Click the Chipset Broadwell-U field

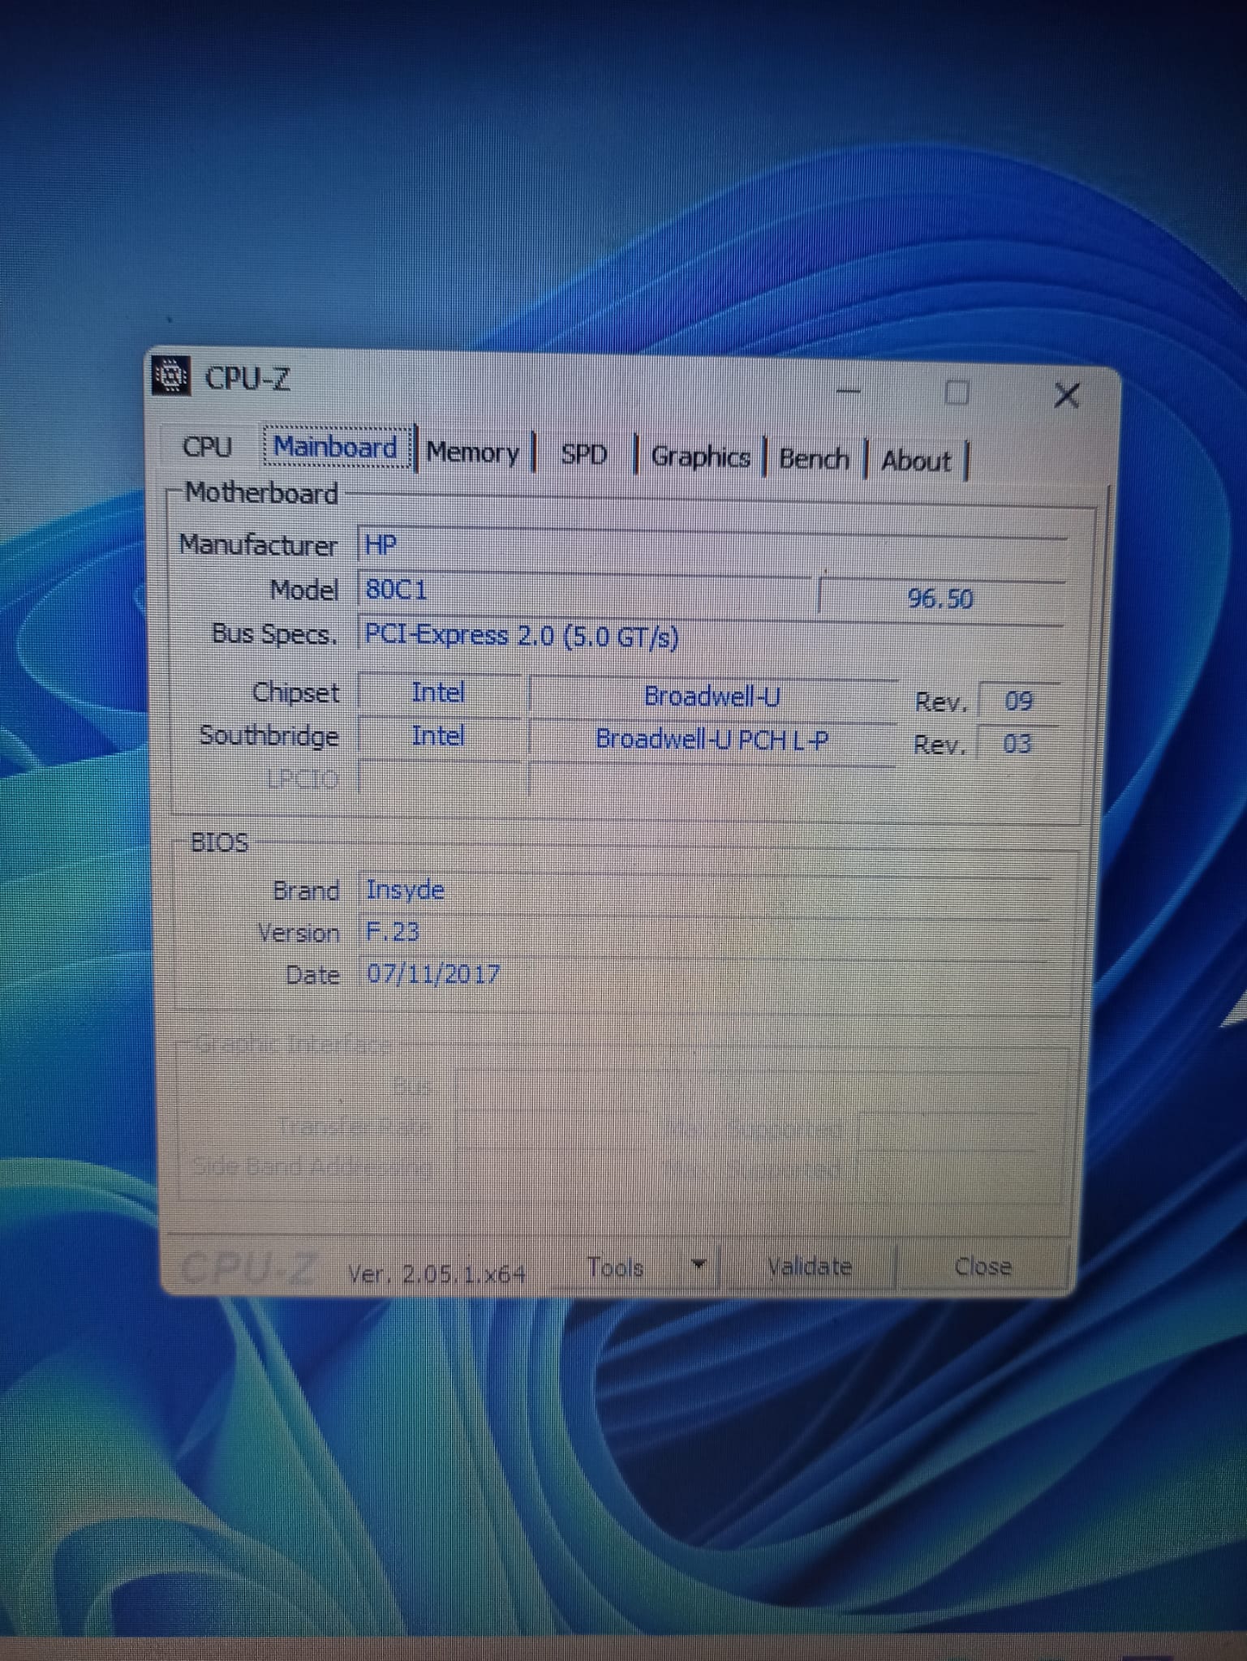(712, 696)
